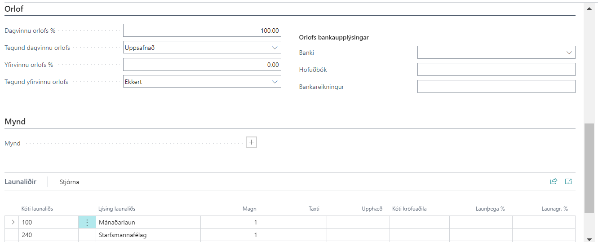This screenshot has height=242, width=598.
Task: Click the Höfuðbók input field
Action: tap(496, 70)
